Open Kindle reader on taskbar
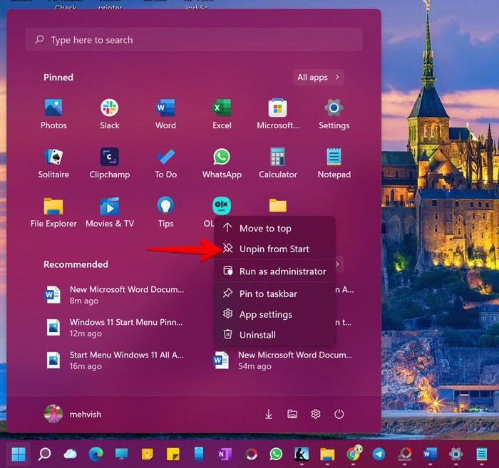Viewport: 499px width, 468px height. coord(302,454)
